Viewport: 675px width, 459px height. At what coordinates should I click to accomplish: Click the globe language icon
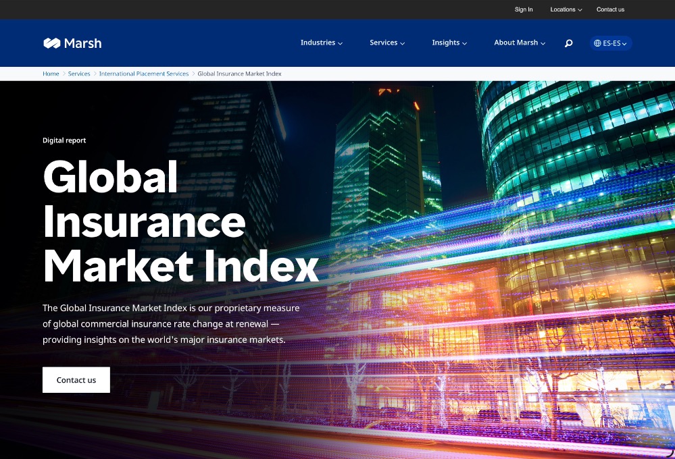click(x=597, y=43)
